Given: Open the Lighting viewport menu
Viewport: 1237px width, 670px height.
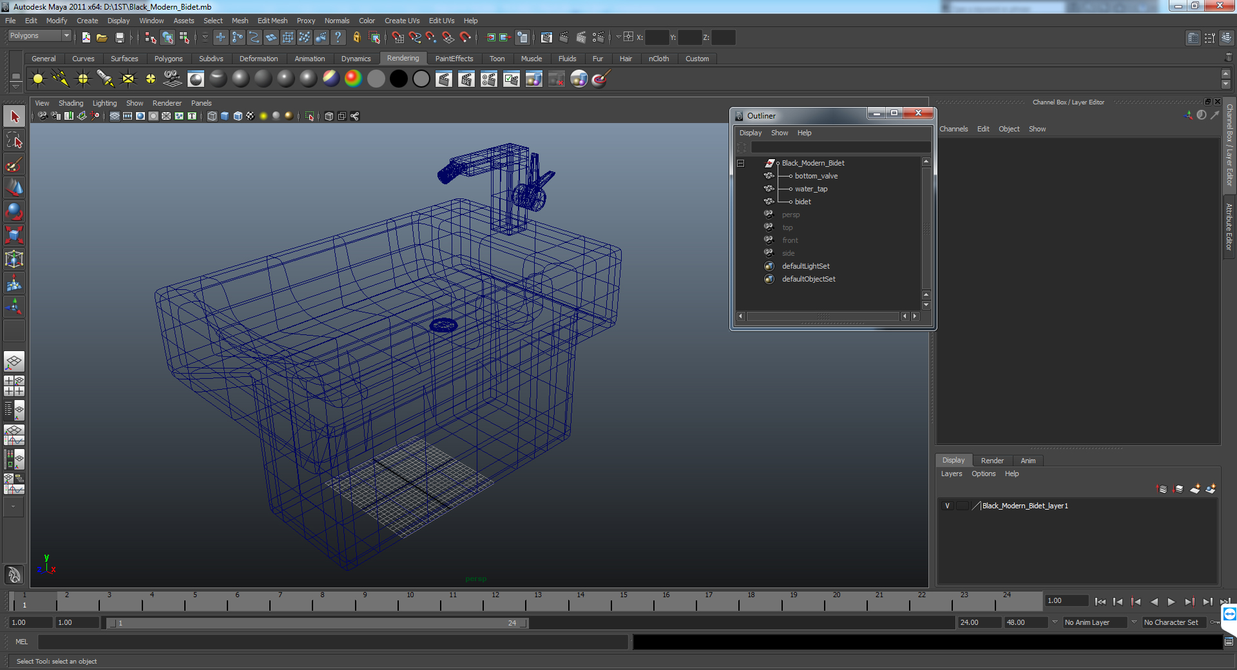Looking at the screenshot, I should tap(104, 103).
